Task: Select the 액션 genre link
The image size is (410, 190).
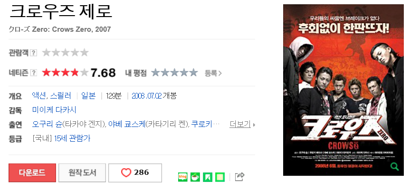Action: pos(38,96)
